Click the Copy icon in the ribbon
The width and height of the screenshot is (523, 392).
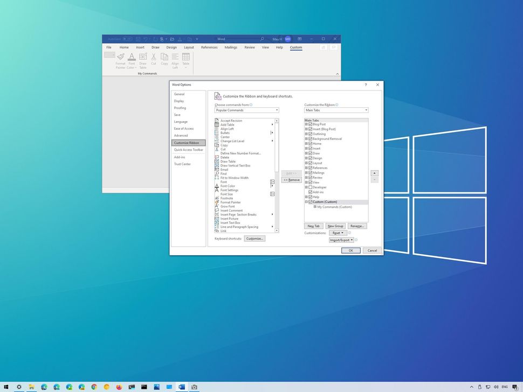pyautogui.click(x=164, y=55)
